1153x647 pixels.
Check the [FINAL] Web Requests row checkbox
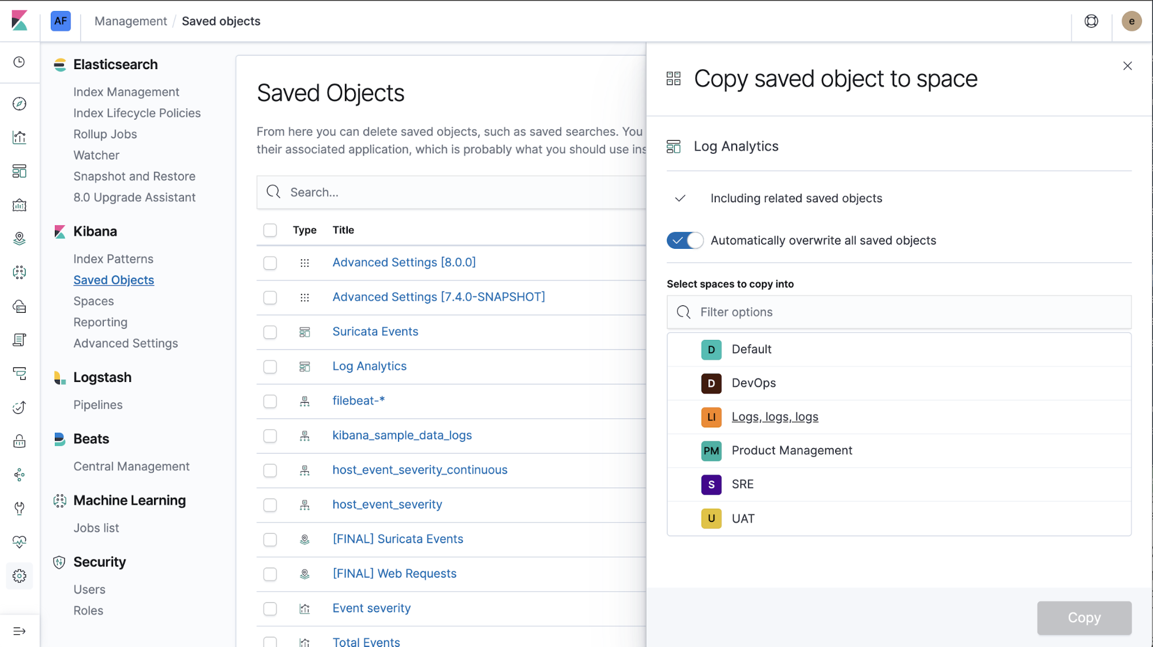click(270, 574)
